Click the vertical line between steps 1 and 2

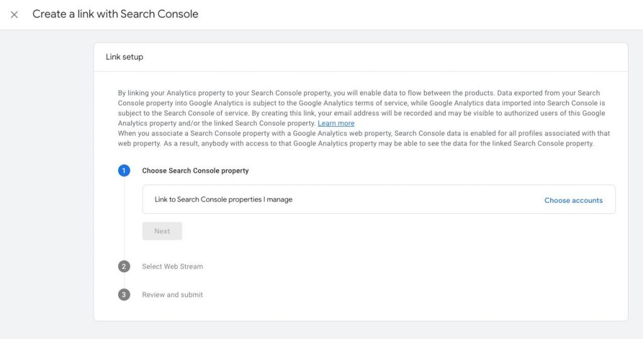coord(124,218)
